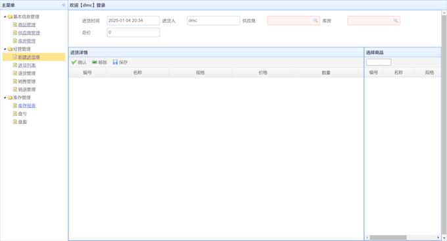Click the 编号 column header in 选择商品

374,72
